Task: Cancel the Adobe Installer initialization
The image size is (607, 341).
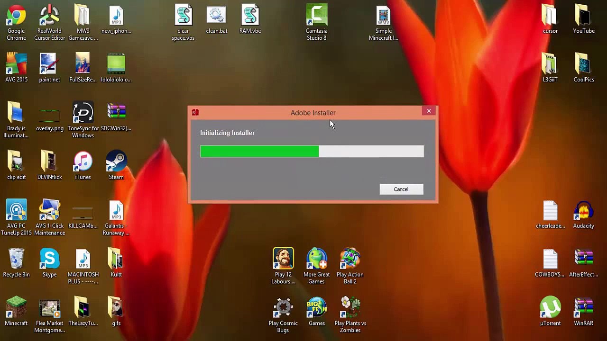Action: [x=401, y=189]
